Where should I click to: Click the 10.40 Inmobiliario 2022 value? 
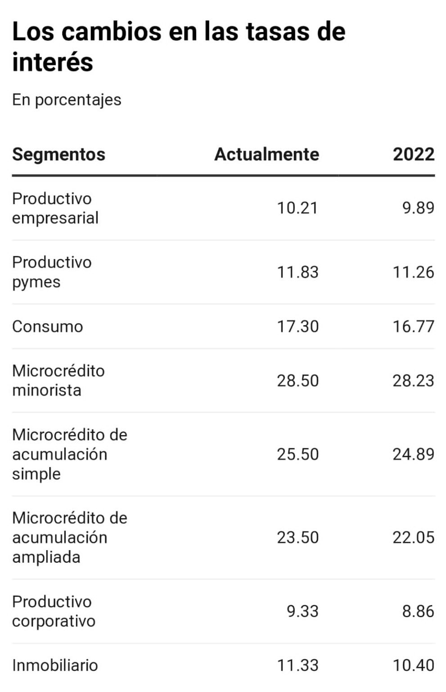click(414, 665)
